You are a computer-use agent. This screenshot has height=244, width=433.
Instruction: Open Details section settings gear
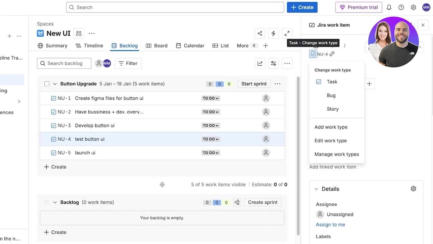pyautogui.click(x=413, y=189)
